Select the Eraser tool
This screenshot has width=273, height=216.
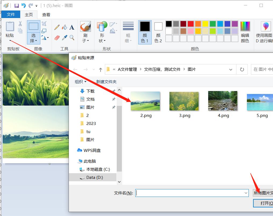click(x=57, y=37)
